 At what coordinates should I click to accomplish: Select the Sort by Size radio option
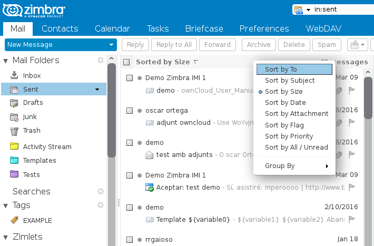tap(260, 92)
